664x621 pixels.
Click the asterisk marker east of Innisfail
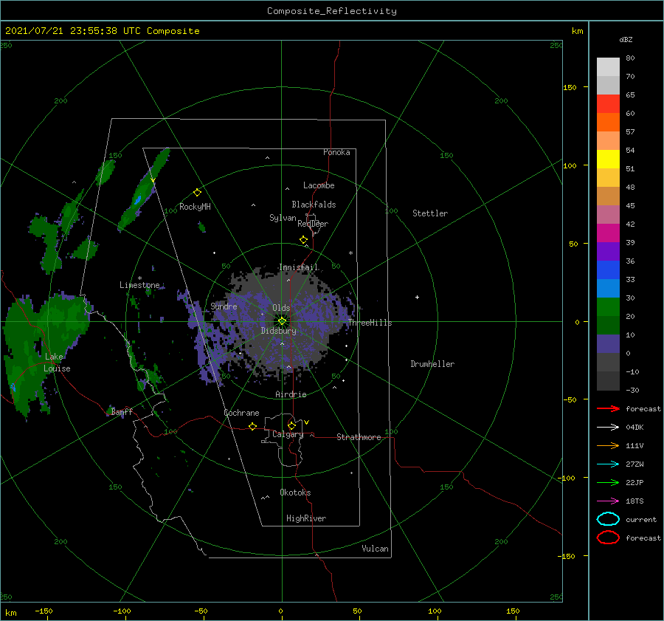click(350, 253)
